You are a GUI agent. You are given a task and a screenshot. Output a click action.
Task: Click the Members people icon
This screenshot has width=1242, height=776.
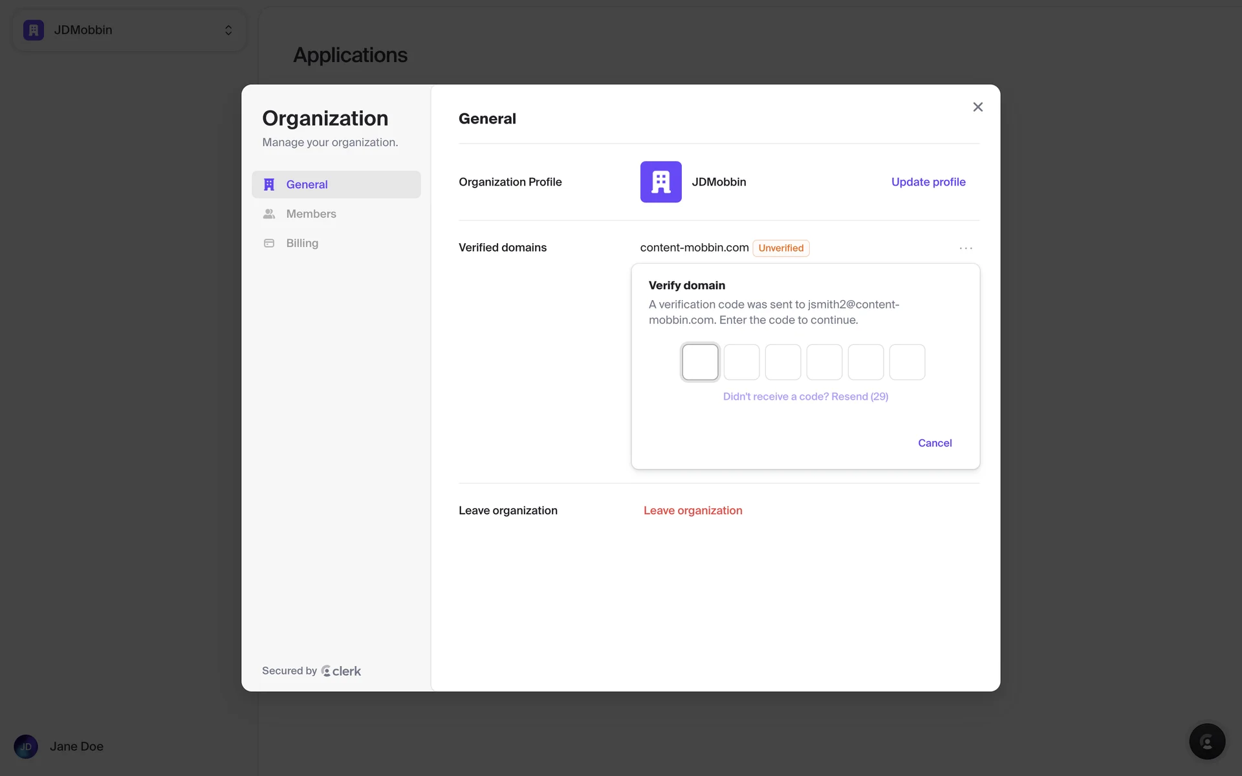point(269,214)
